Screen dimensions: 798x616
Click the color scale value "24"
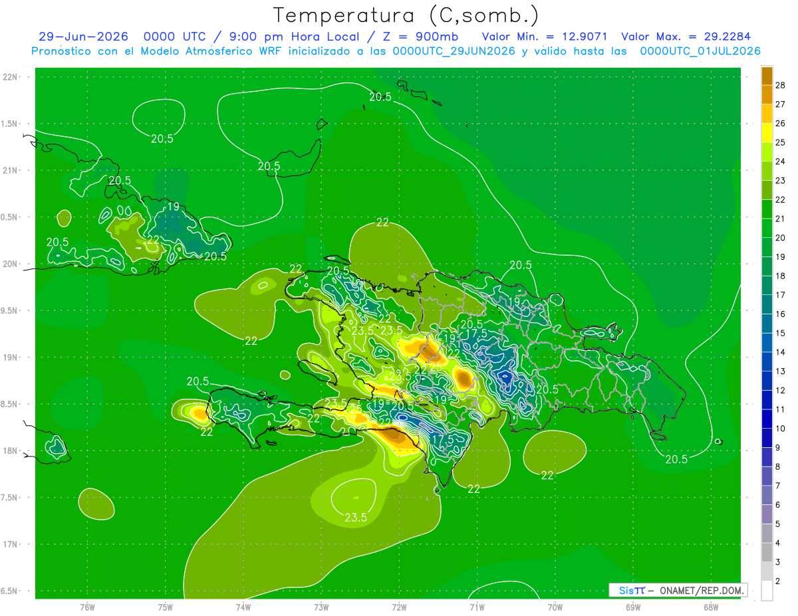[x=781, y=161]
